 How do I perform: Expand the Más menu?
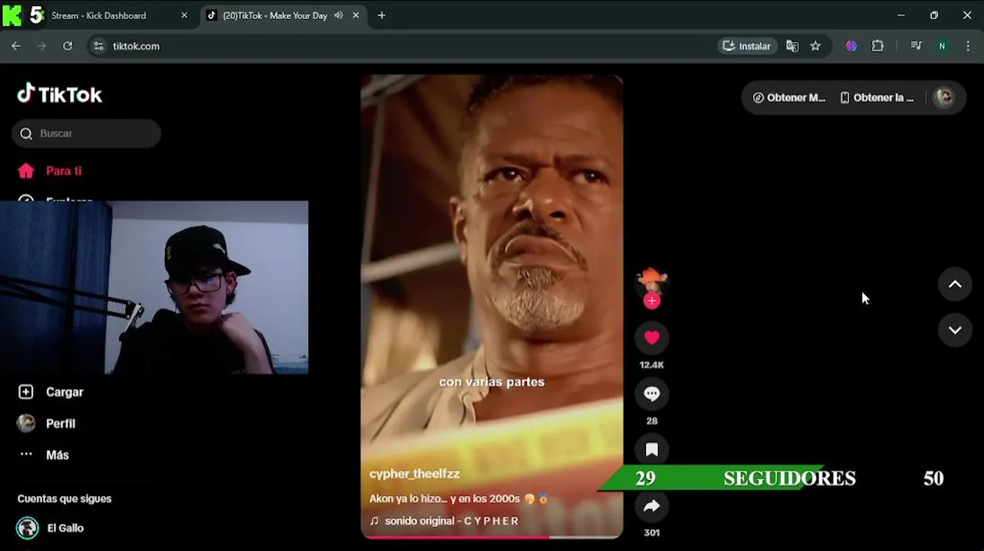pyautogui.click(x=44, y=455)
